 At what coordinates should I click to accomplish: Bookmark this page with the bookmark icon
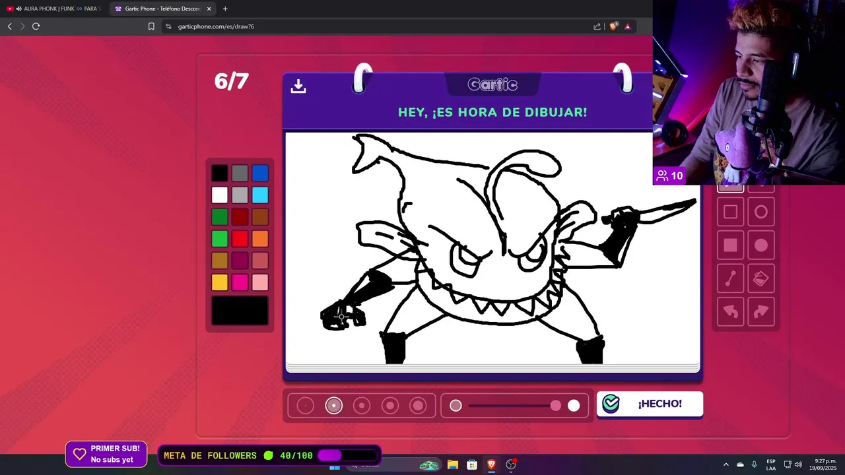(151, 26)
